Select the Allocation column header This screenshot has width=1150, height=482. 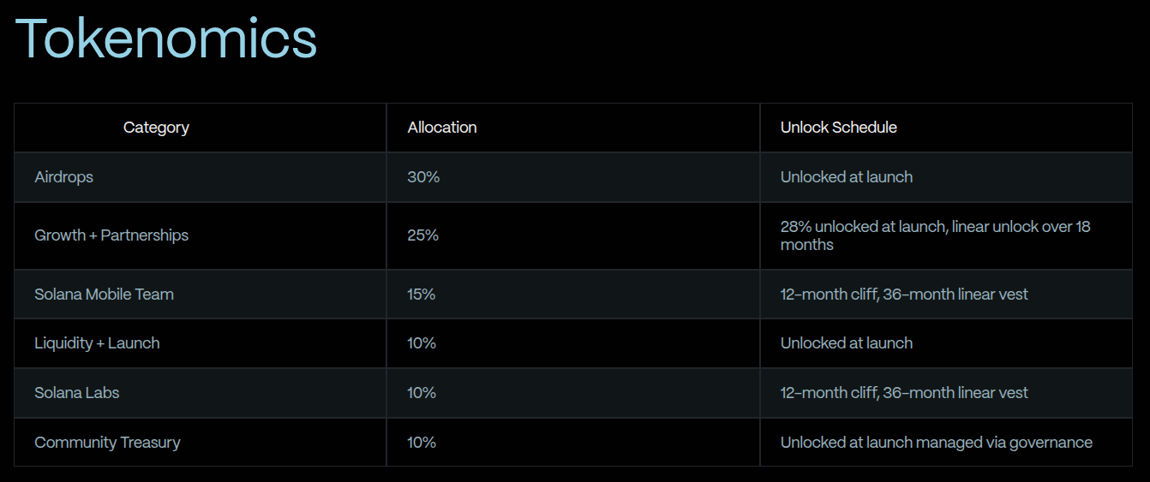(x=442, y=128)
